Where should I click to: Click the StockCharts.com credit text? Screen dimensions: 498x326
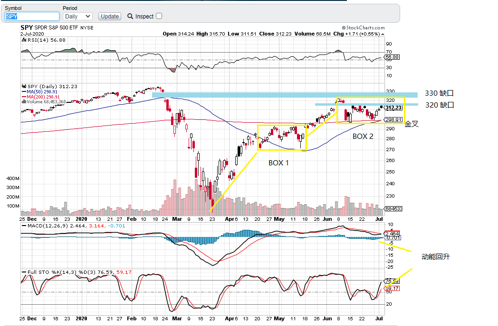364,27
